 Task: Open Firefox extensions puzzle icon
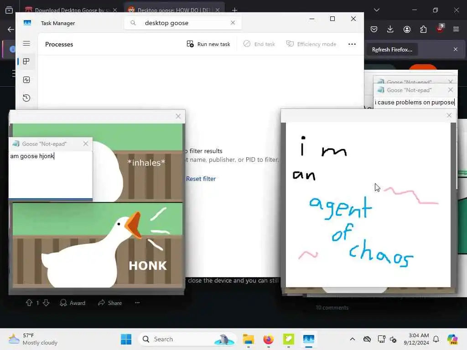tap(423, 29)
